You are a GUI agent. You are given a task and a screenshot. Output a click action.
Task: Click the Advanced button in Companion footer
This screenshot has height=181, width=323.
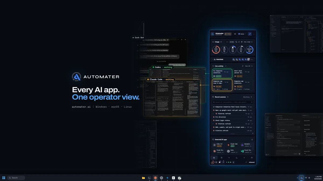[x=252, y=162]
